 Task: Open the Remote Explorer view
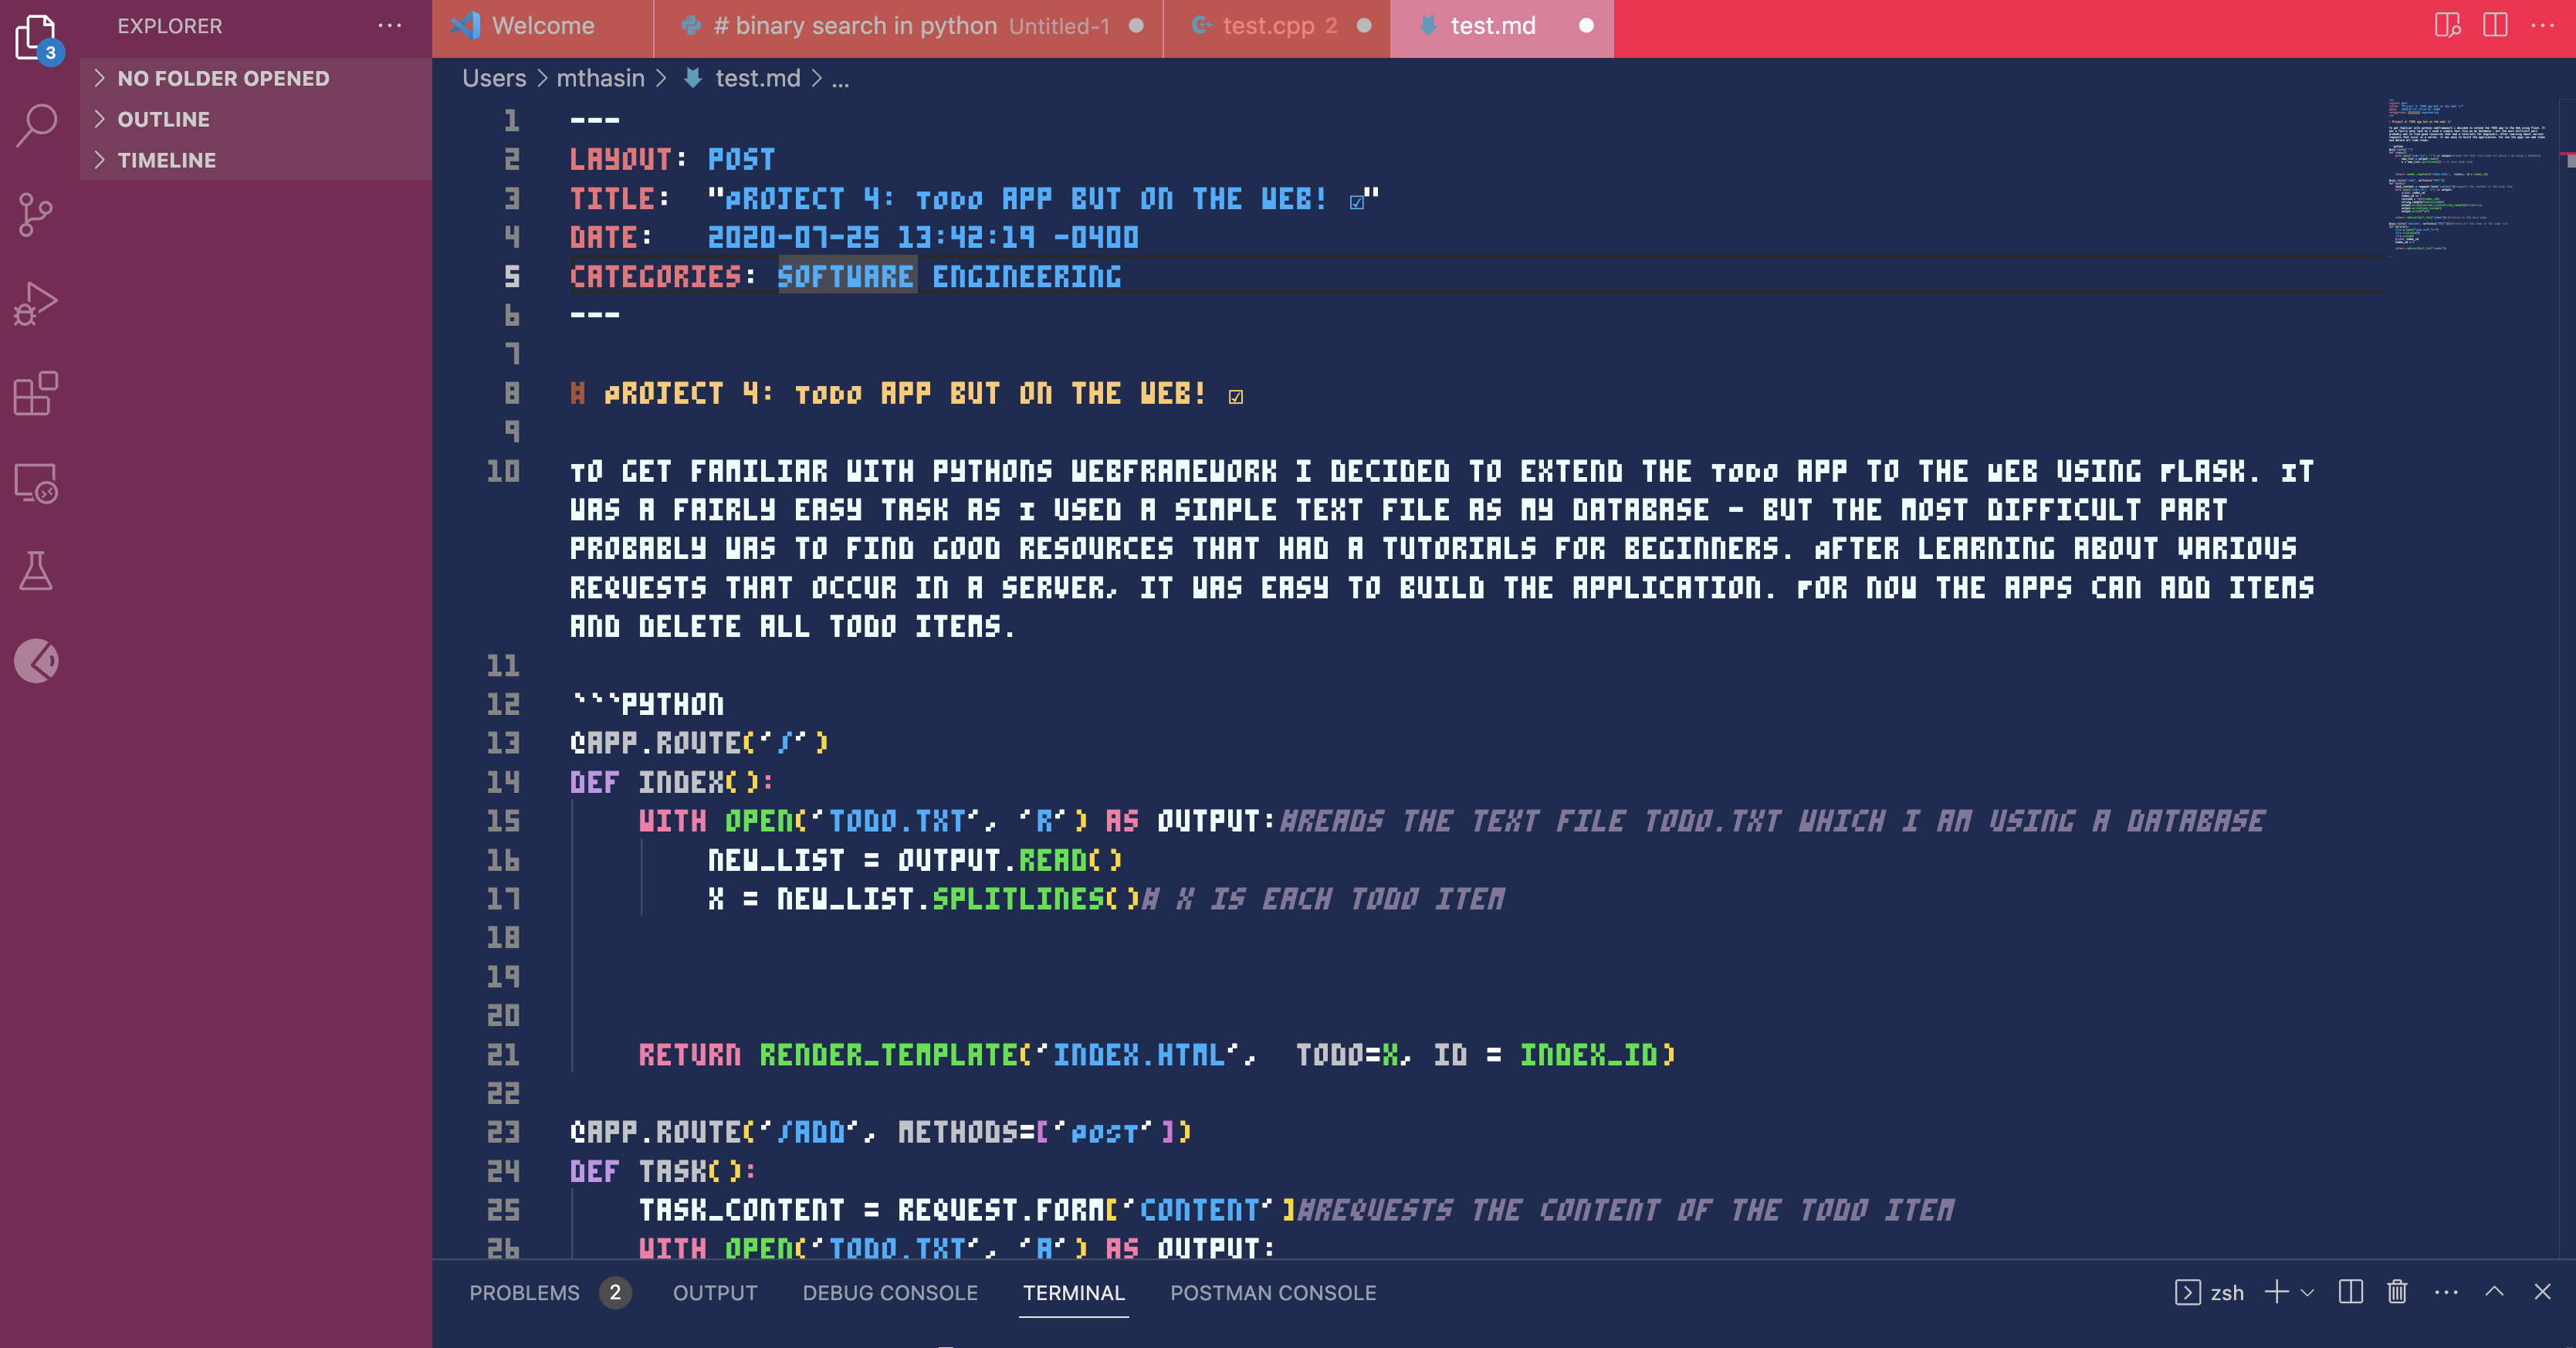point(36,483)
